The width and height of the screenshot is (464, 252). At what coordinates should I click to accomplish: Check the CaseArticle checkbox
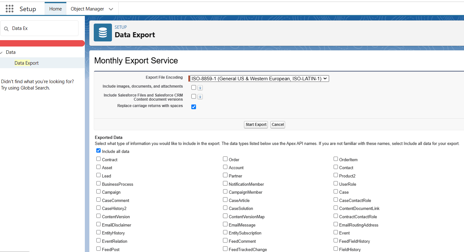225,199
